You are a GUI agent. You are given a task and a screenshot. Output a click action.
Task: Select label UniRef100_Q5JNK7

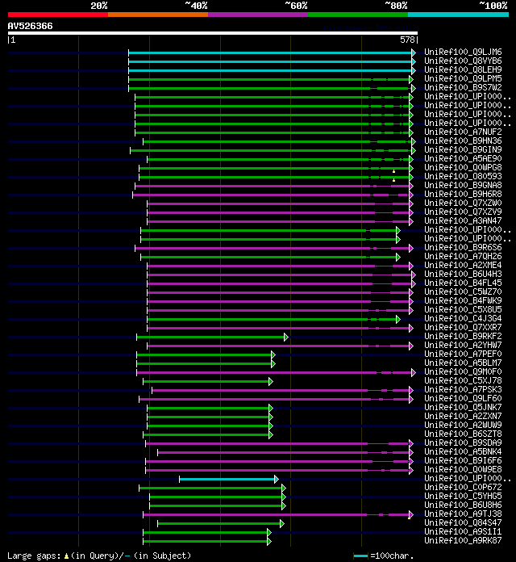coord(463,407)
